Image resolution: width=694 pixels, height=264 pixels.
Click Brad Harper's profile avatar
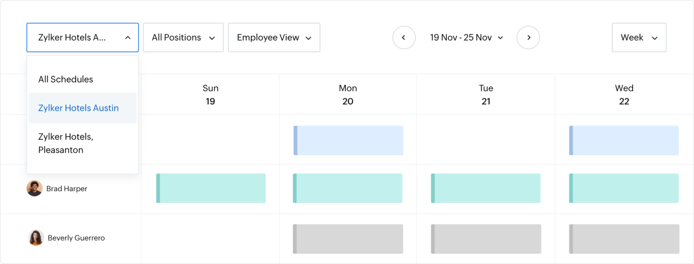click(34, 188)
